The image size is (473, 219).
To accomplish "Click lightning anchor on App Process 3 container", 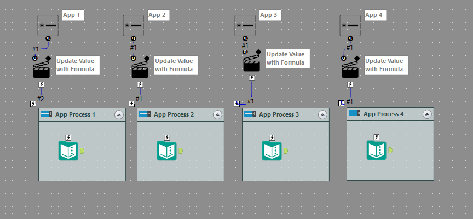I will (237, 104).
